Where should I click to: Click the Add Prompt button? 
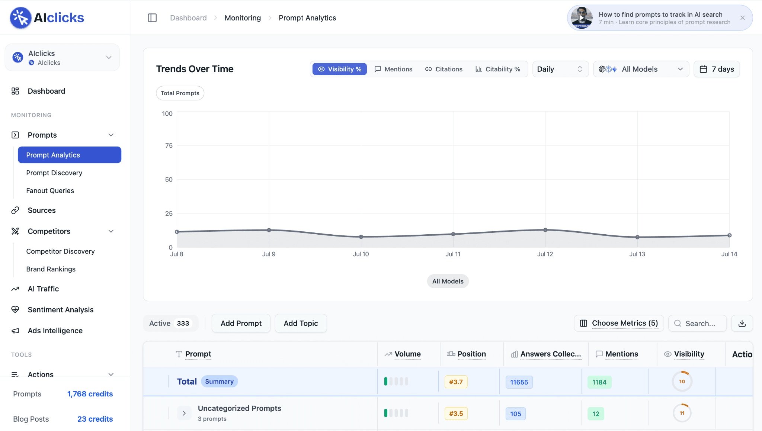pyautogui.click(x=241, y=324)
